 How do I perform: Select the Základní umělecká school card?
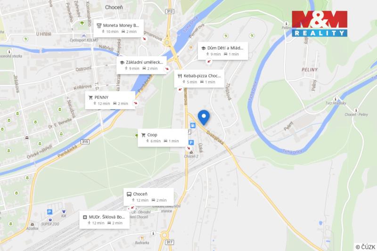tap(142, 65)
